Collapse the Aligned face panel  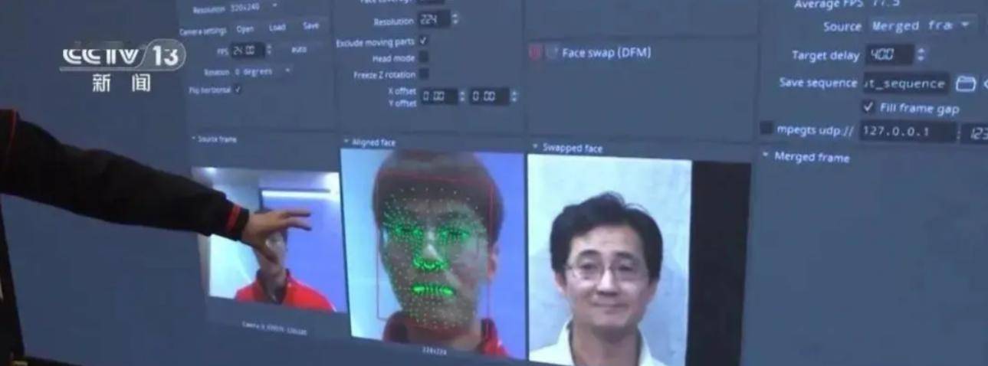click(x=346, y=142)
